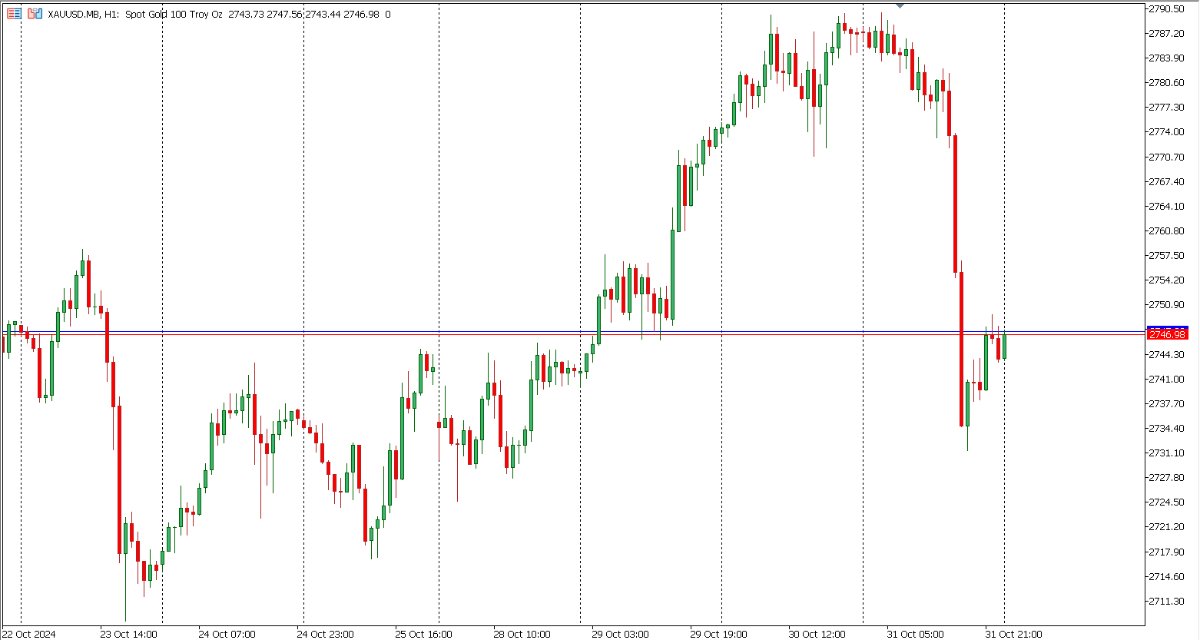Click the 2764.10 price scale label
Screen dimensions: 1200x640
1165,206
